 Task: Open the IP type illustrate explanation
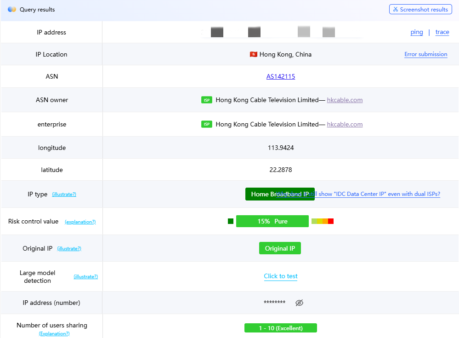point(64,194)
